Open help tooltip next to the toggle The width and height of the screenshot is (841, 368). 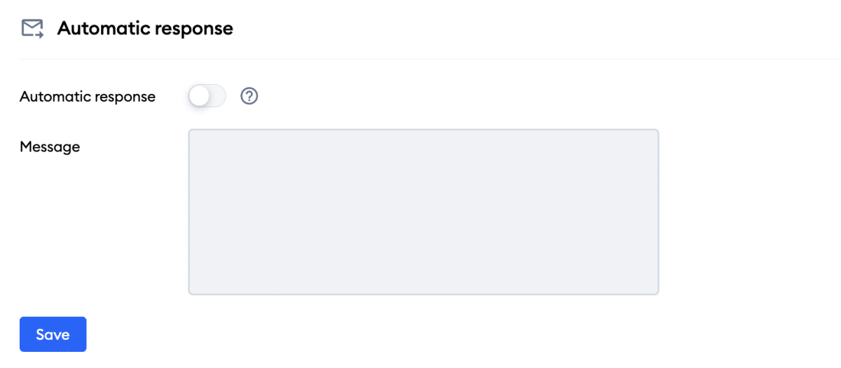point(249,96)
